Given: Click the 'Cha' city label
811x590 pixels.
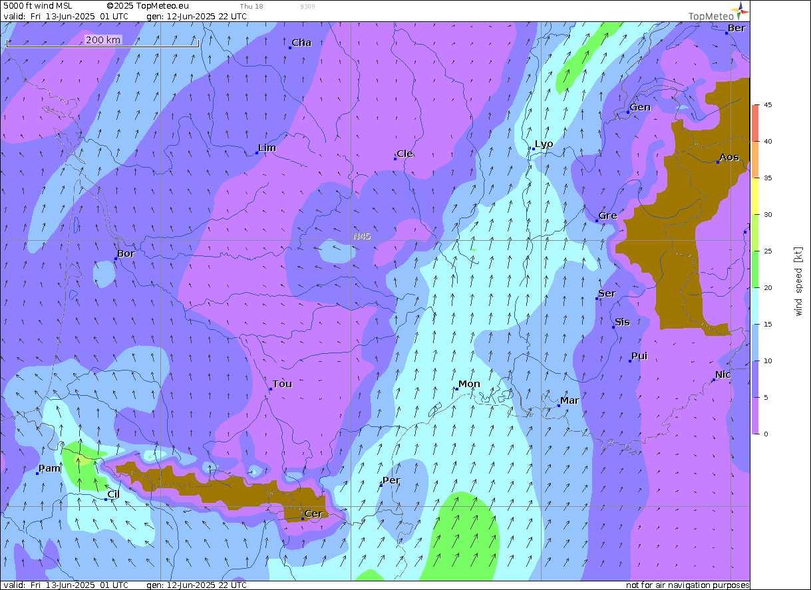Looking at the screenshot, I should tap(301, 43).
